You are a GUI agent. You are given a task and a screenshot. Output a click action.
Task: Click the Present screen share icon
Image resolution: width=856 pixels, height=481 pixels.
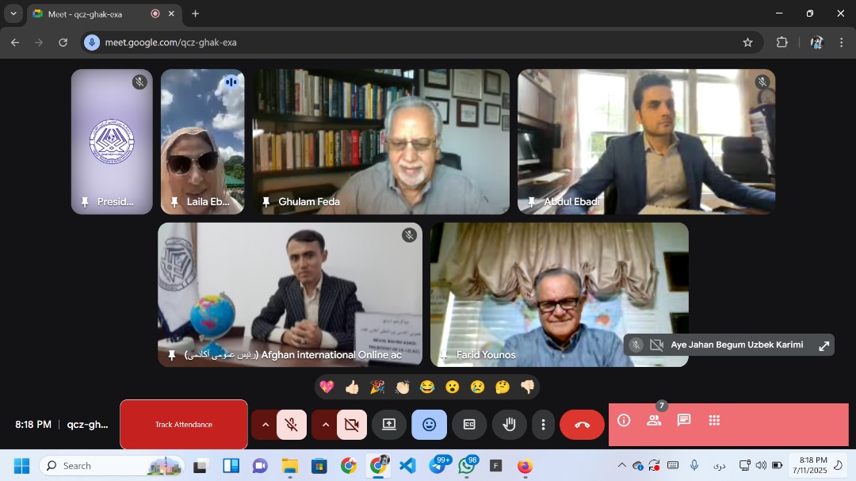(x=389, y=425)
